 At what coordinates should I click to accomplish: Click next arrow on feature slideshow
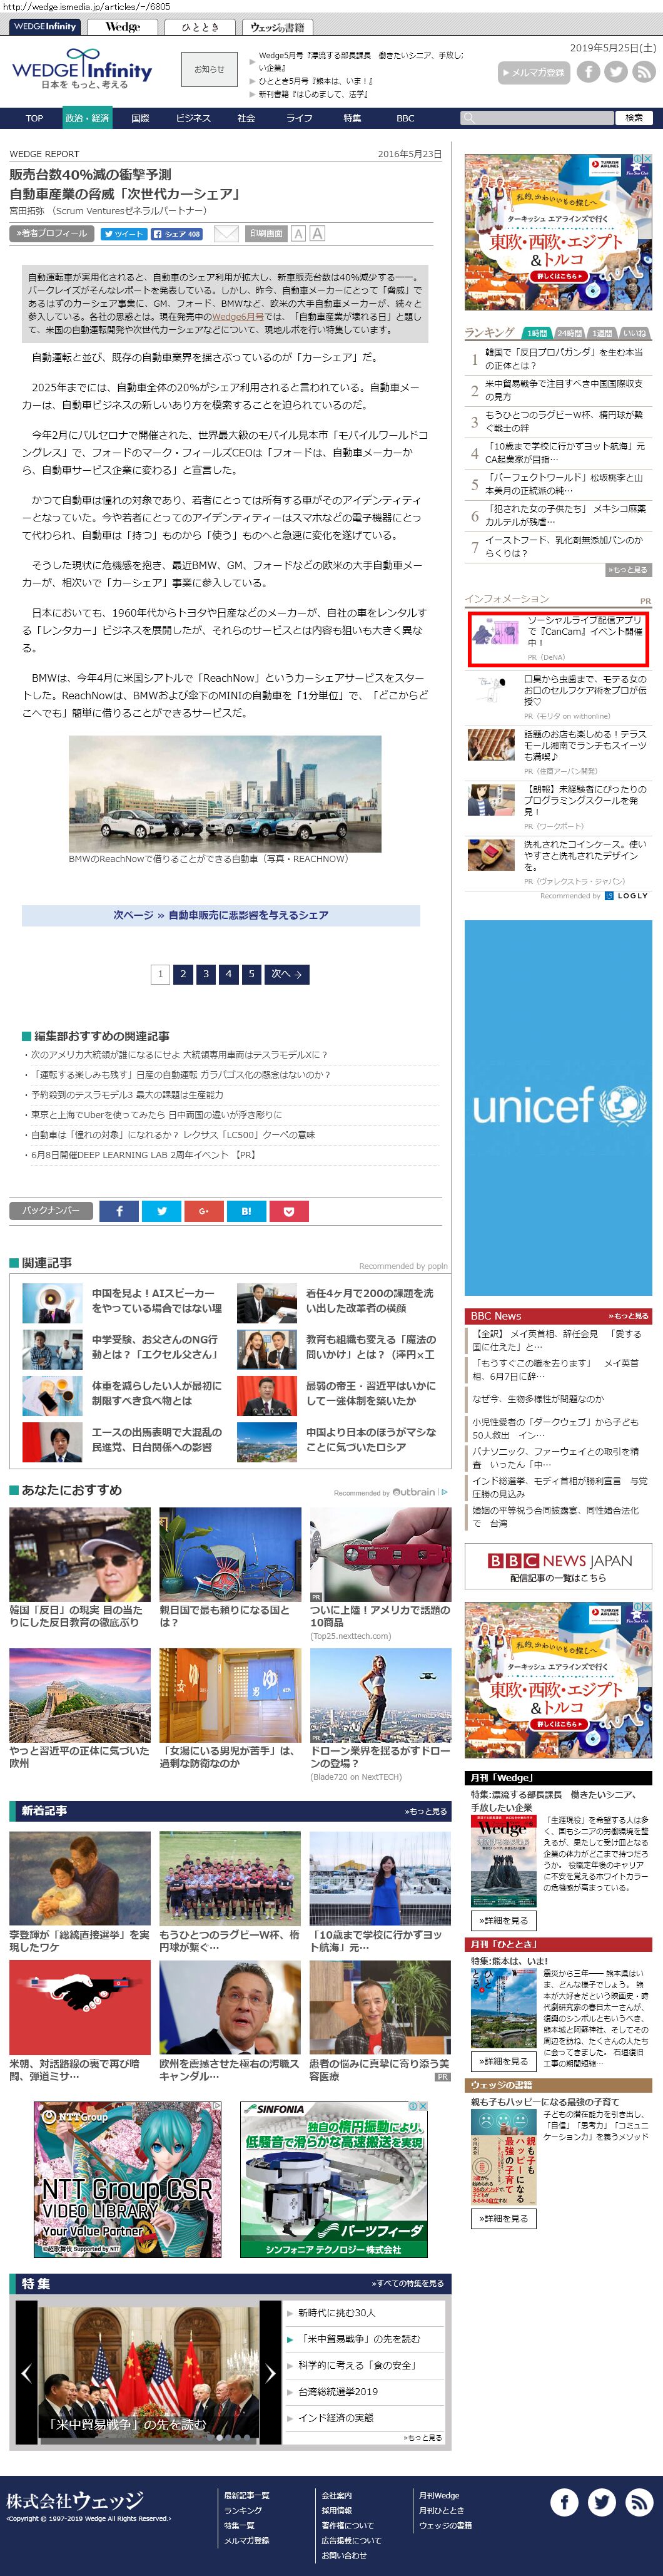click(271, 2372)
